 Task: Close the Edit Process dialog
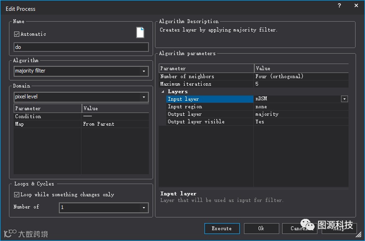(356, 6)
